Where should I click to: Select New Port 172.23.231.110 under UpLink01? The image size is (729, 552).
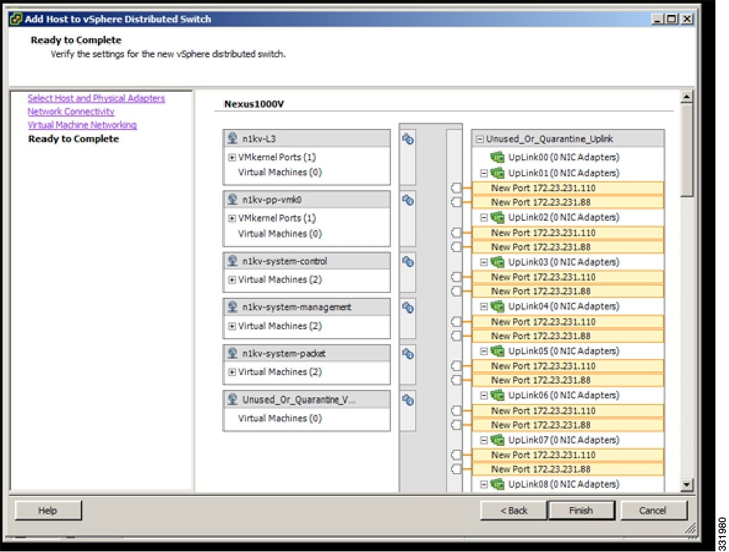(567, 188)
